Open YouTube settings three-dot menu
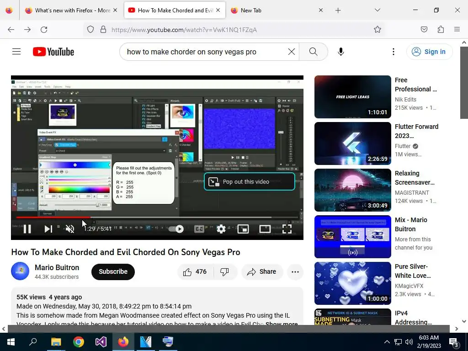This screenshot has width=468, height=351. [x=394, y=52]
